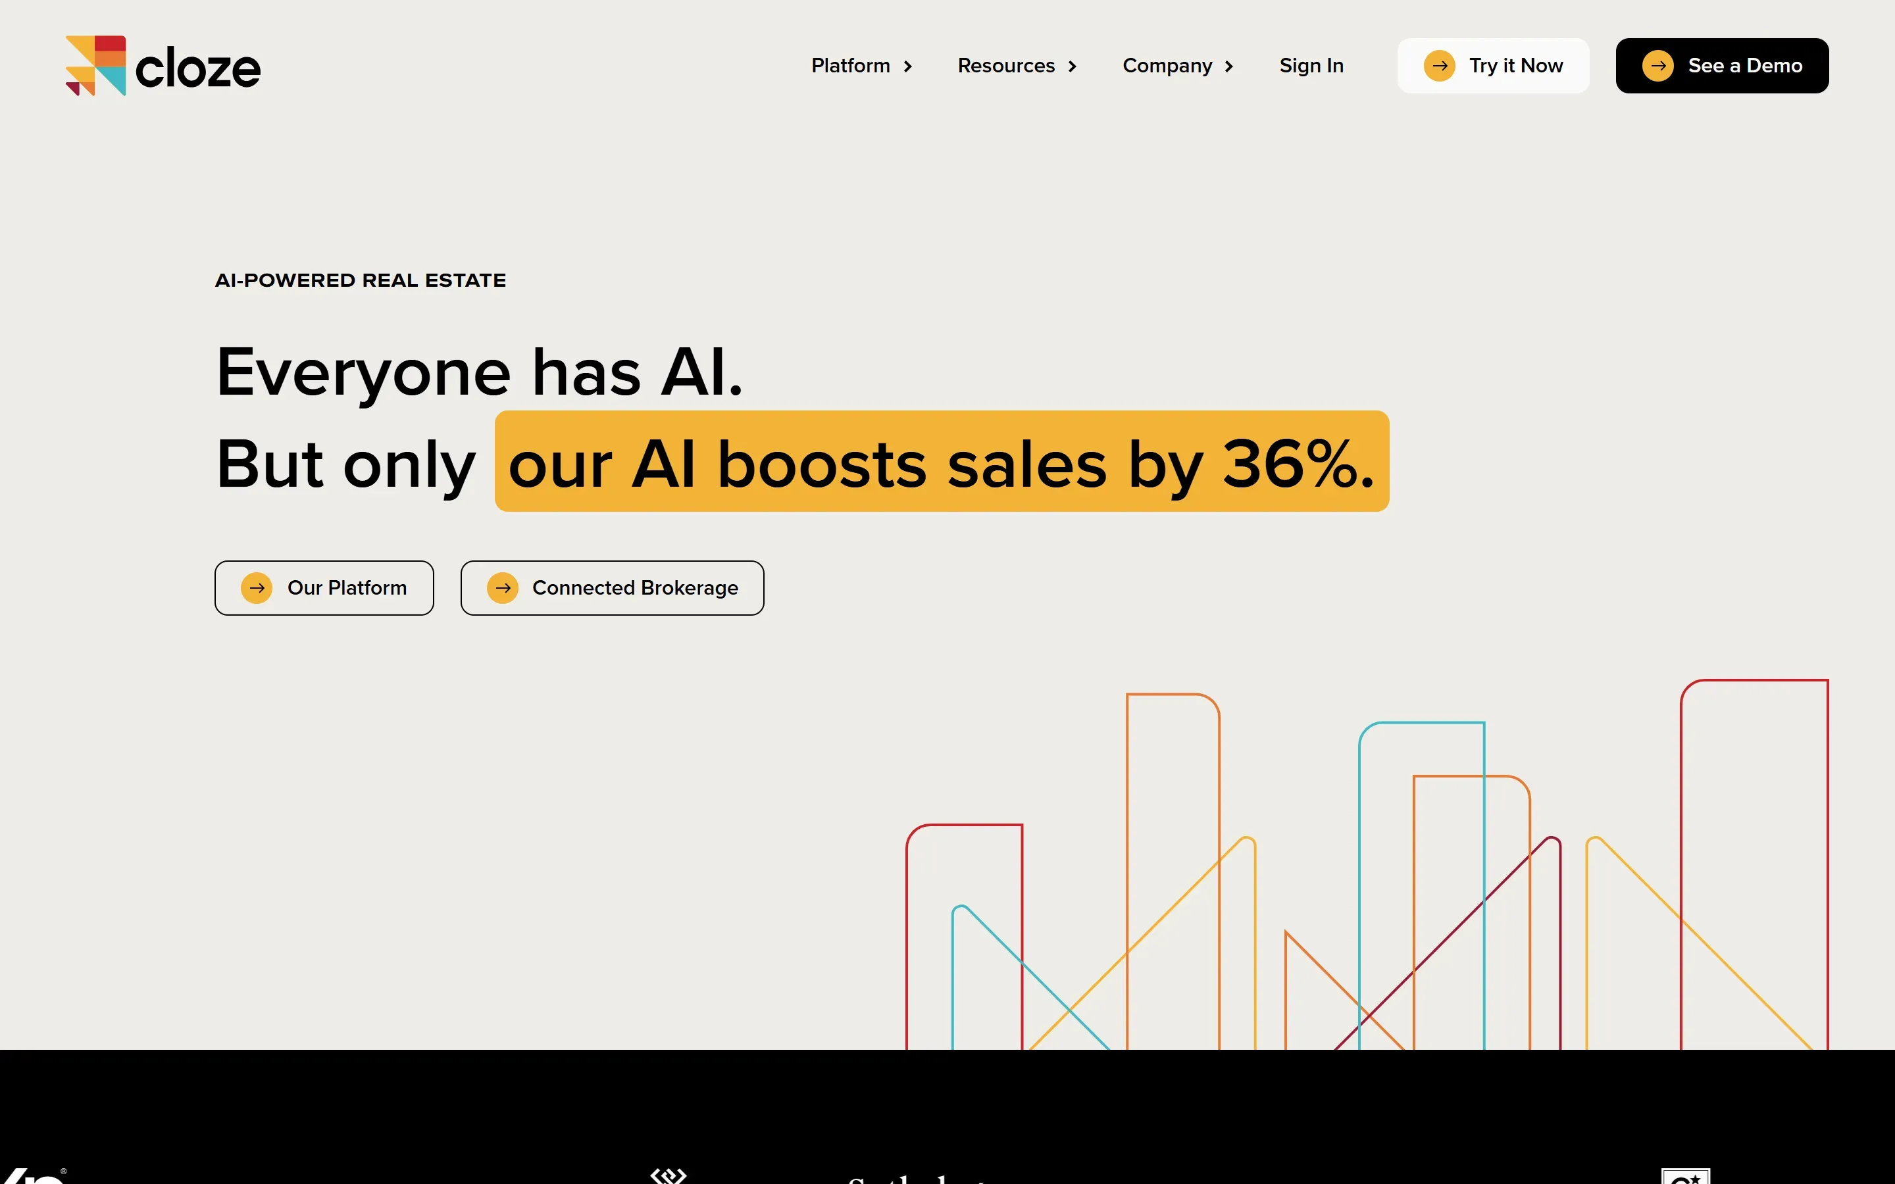
Task: Expand the Resources chevron arrow
Action: pyautogui.click(x=1073, y=66)
